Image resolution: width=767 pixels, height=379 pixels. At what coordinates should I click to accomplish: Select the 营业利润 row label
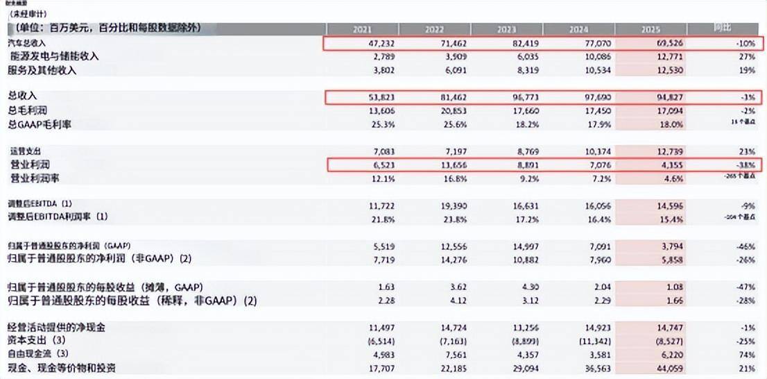tap(31, 165)
